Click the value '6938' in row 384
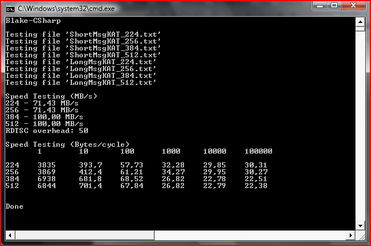 click(47, 179)
